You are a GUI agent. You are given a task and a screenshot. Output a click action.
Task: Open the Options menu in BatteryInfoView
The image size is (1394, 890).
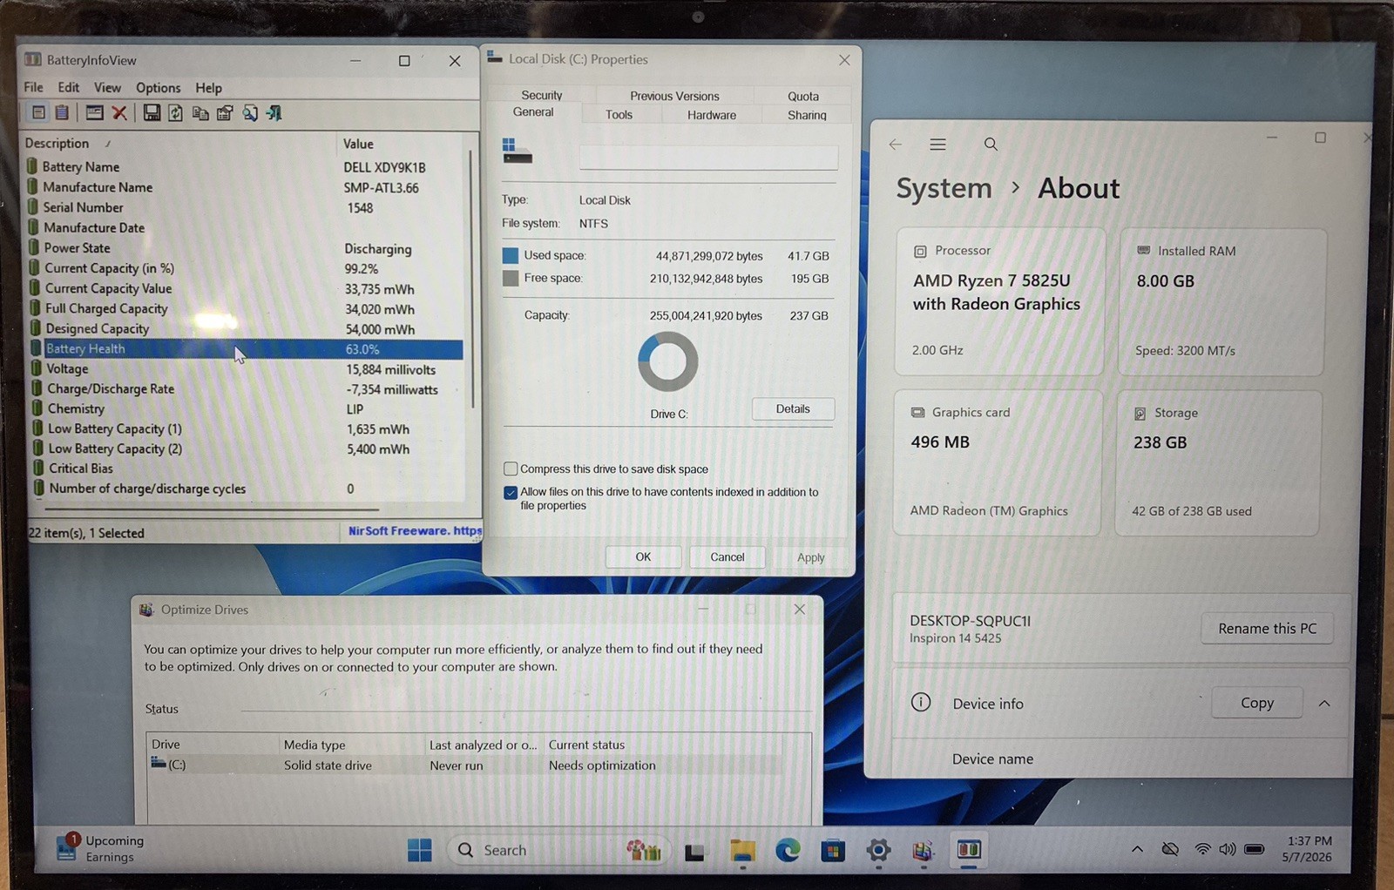point(158,87)
